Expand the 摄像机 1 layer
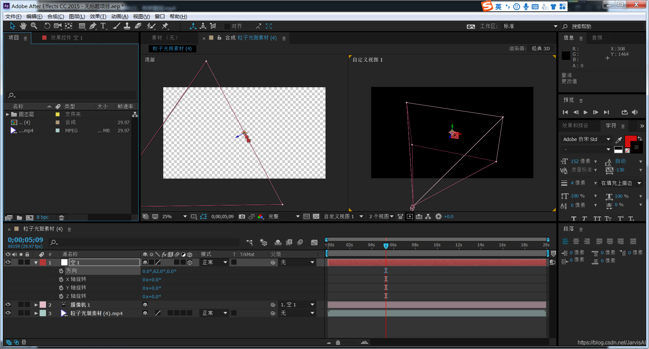 coord(36,305)
